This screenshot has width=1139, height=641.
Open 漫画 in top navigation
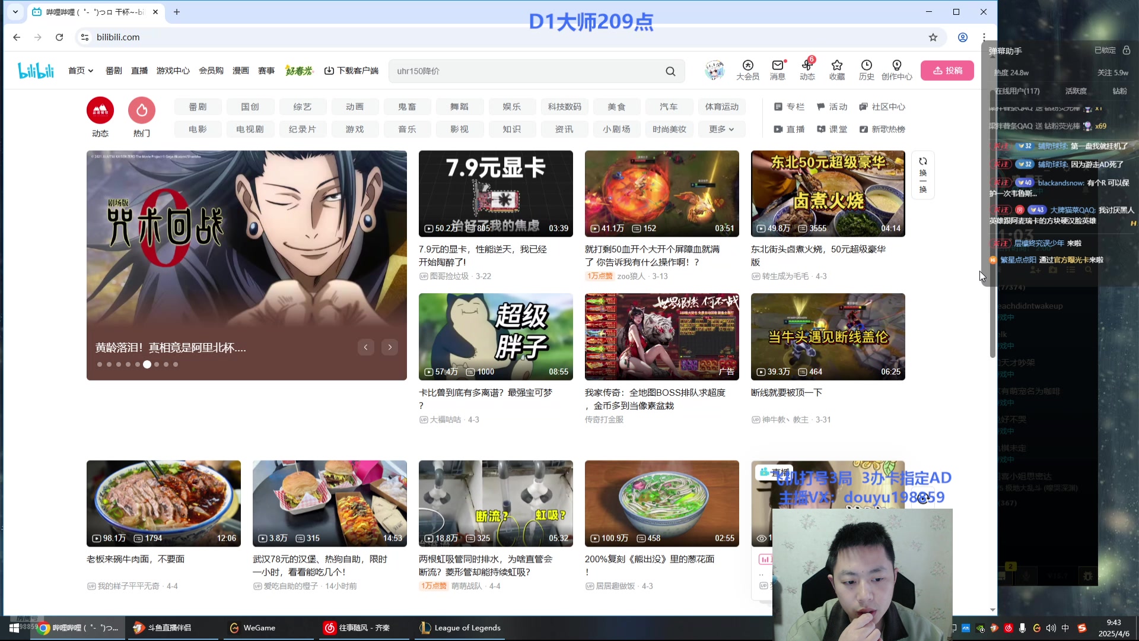[x=241, y=71]
